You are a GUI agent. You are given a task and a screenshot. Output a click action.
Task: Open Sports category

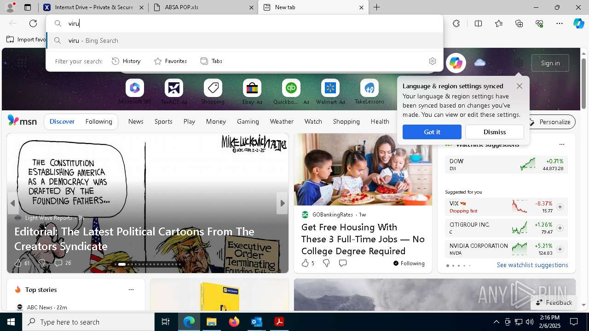(163, 121)
